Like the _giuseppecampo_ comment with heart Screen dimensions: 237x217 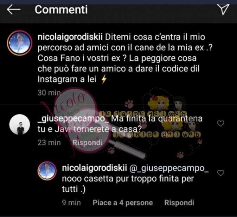coord(220,123)
